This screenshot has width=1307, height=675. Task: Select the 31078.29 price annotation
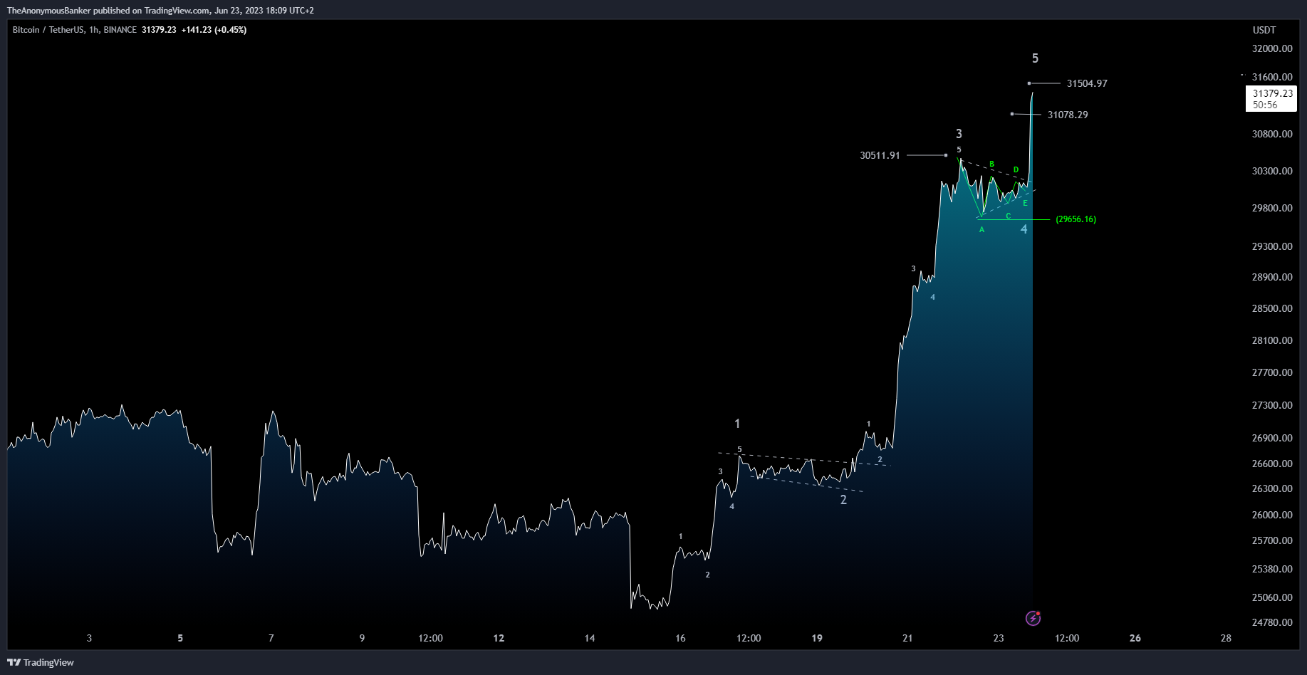coord(1068,115)
